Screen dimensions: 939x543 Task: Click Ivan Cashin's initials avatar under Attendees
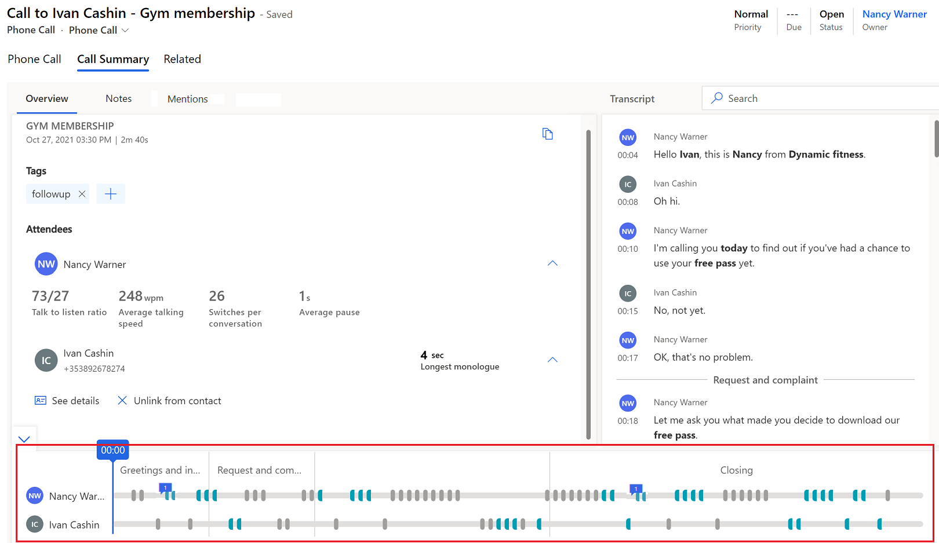pyautogui.click(x=46, y=360)
